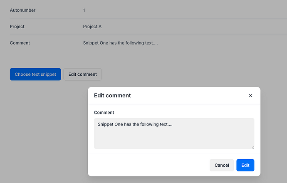Click dialog header space beside the title
Image resolution: width=287 pixels, height=183 pixels.
click(187, 96)
